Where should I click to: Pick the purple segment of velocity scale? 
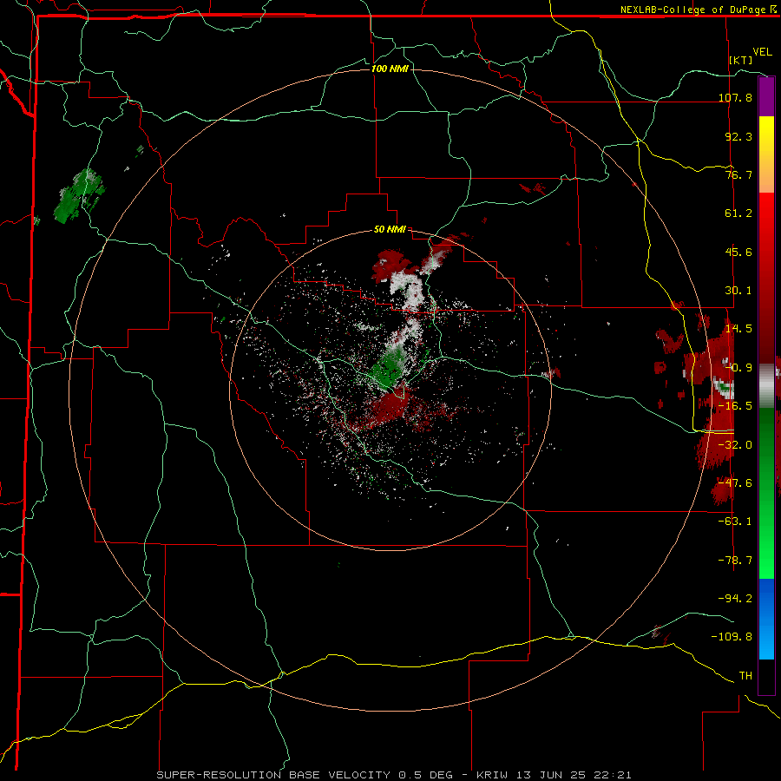tap(766, 96)
